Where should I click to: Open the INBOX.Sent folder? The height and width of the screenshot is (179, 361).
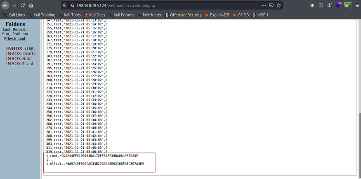pyautogui.click(x=19, y=59)
